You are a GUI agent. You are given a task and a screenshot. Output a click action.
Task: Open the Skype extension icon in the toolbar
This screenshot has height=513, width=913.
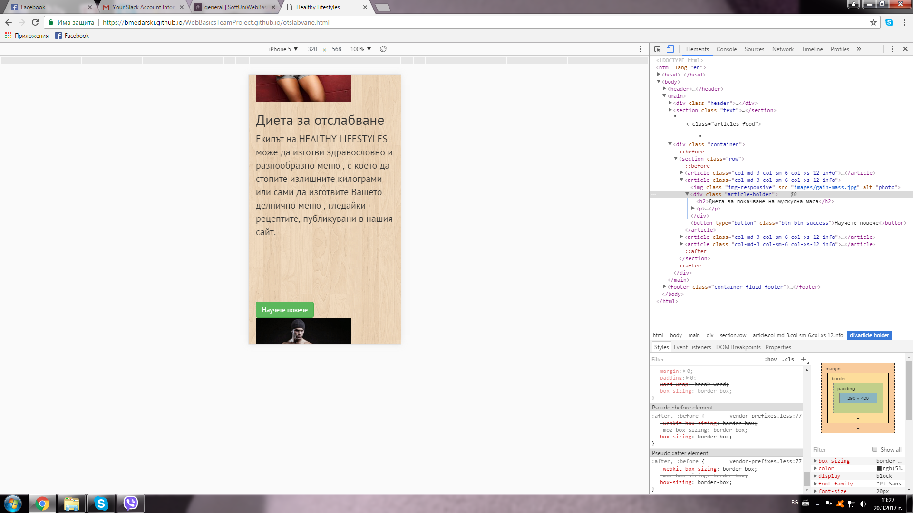[889, 22]
